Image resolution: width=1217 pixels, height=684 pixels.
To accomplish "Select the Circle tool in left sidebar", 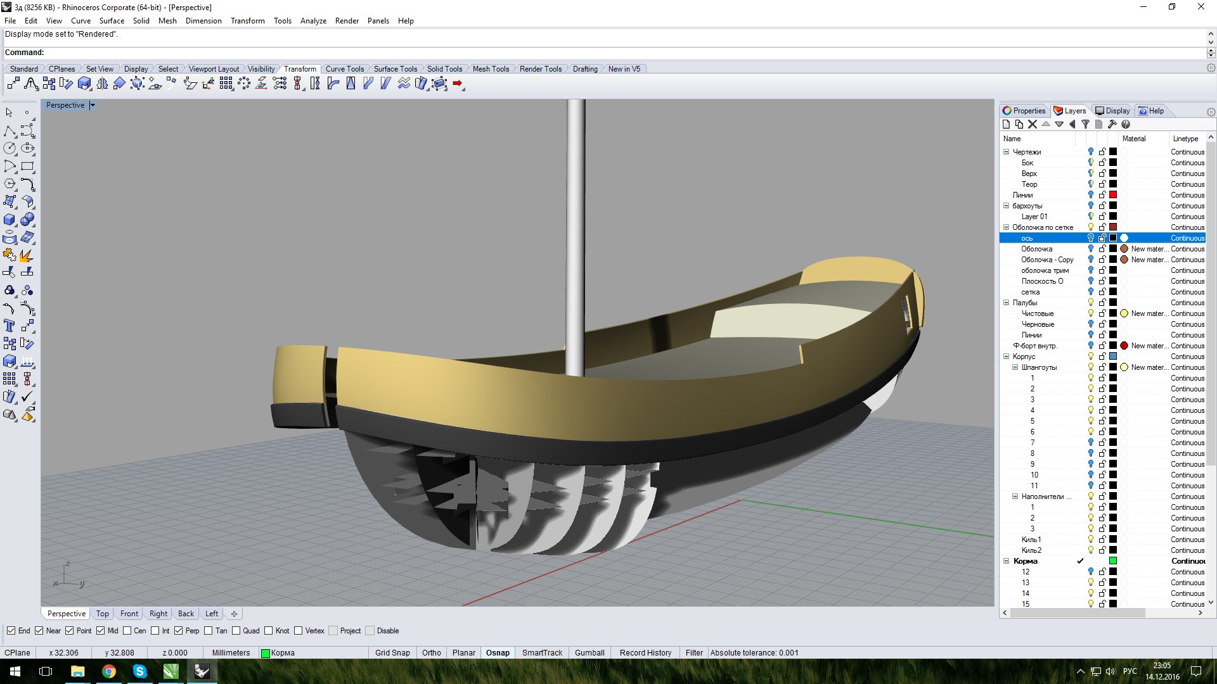I will pos(10,148).
